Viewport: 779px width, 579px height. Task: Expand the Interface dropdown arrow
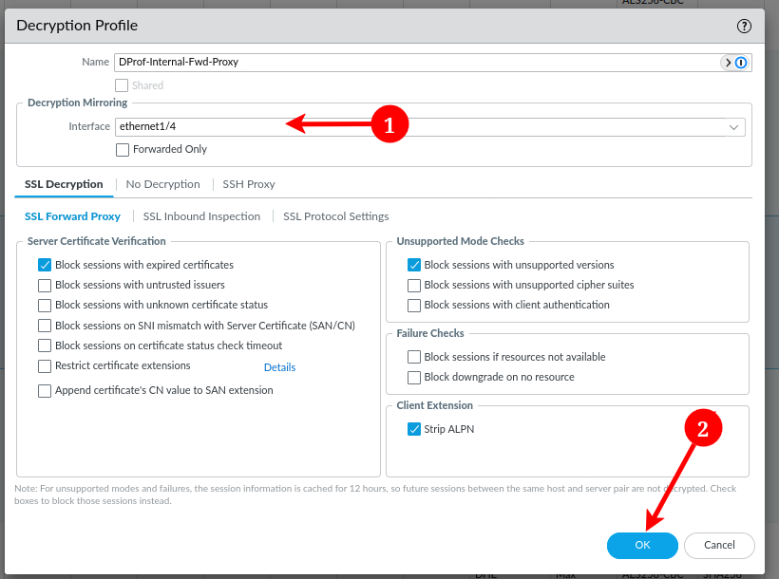733,126
